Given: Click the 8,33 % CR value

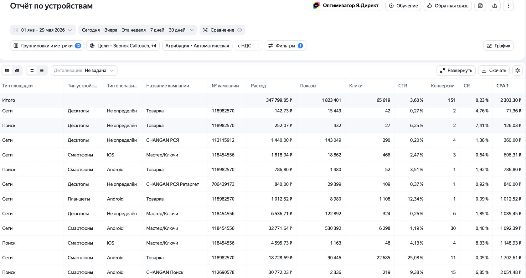Looking at the screenshot, I should point(482,243).
